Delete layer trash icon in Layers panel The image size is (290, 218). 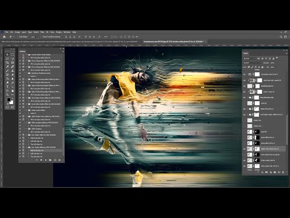coord(283,172)
